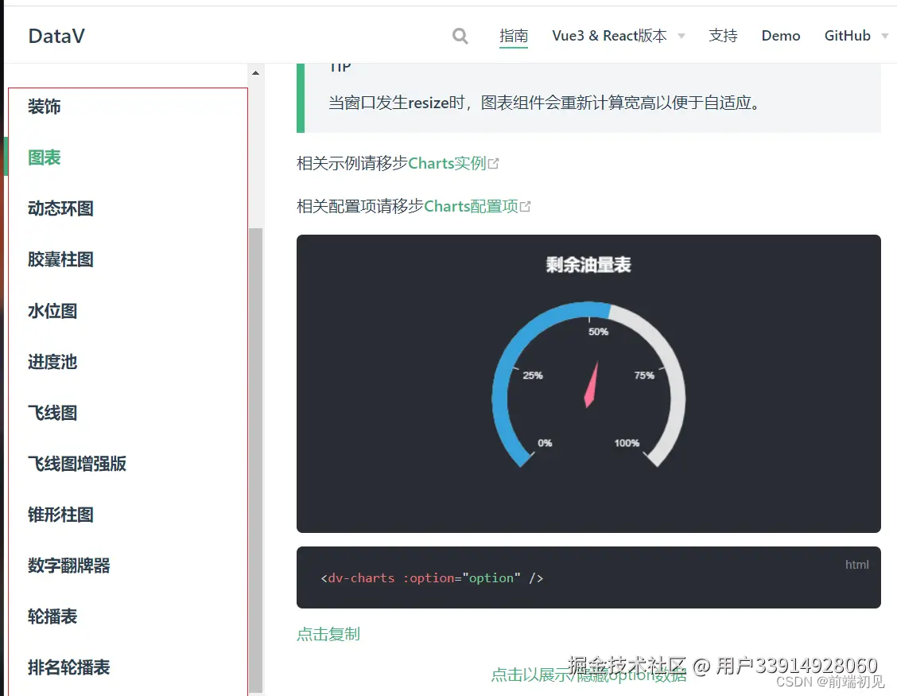Click the sidebar scrollbar thumb
Viewport: 897px width, 696px height.
tap(256, 461)
